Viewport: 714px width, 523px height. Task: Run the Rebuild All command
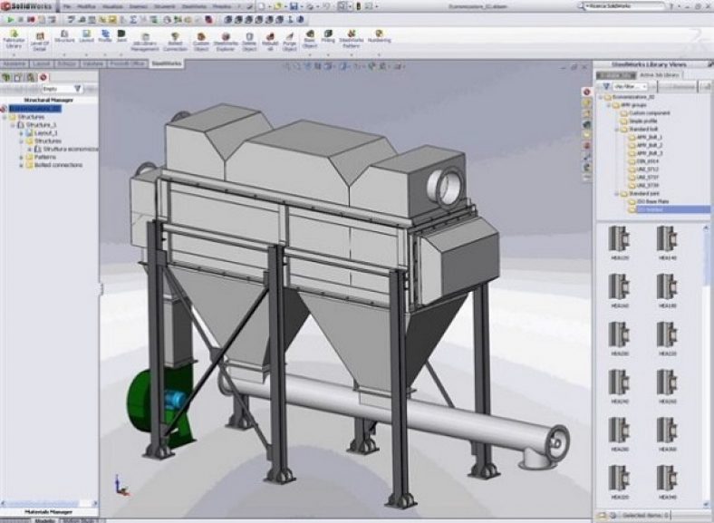click(269, 39)
